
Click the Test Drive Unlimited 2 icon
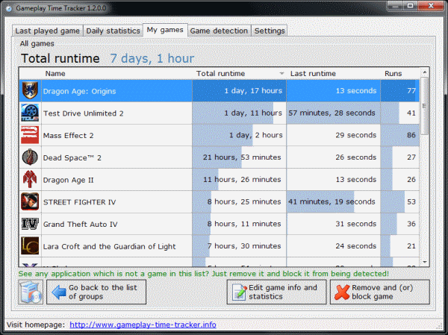(x=30, y=113)
